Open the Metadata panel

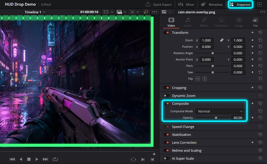pyautogui.click(x=212, y=4)
